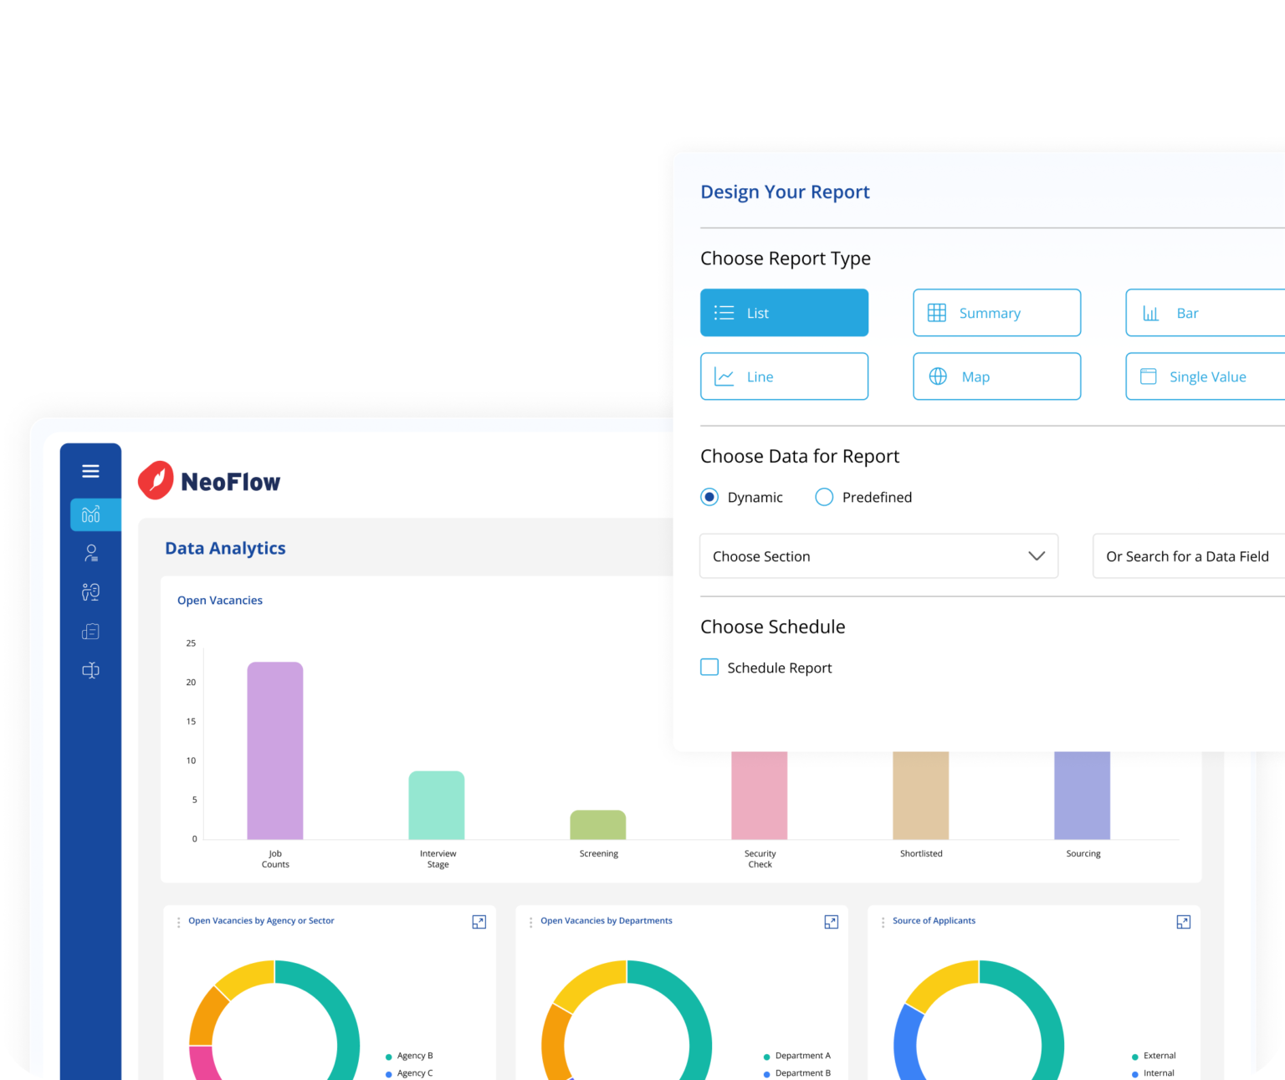Screen dimensions: 1285x1080
Task: Open options menu for Agency or Sector card
Action: click(178, 922)
